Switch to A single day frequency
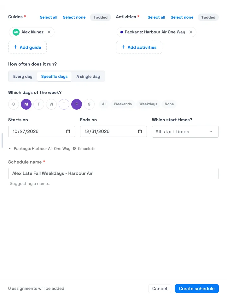 pyautogui.click(x=88, y=77)
